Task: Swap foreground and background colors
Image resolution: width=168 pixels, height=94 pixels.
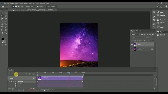Action: (x=6, y=39)
